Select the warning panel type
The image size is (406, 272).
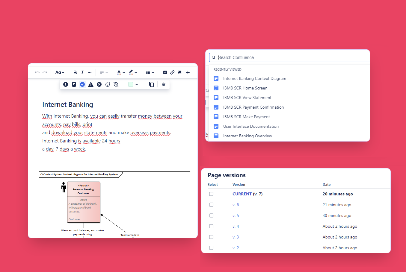[91, 84]
